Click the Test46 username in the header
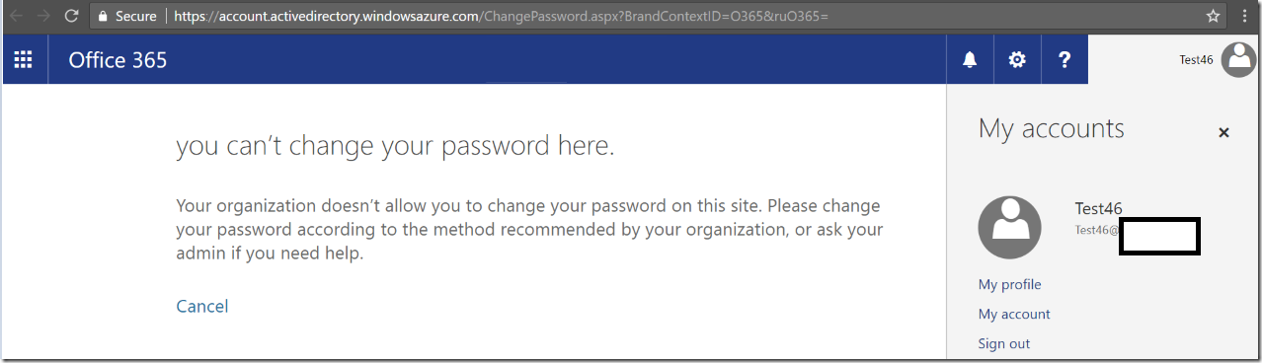Image resolution: width=1262 pixels, height=363 pixels. coord(1196,60)
